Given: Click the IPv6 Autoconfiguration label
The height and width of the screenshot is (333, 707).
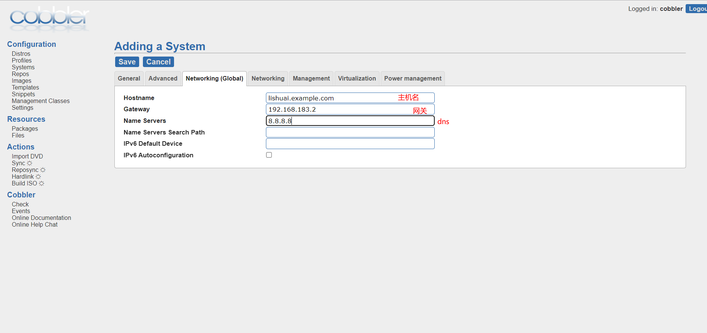Looking at the screenshot, I should [x=158, y=155].
